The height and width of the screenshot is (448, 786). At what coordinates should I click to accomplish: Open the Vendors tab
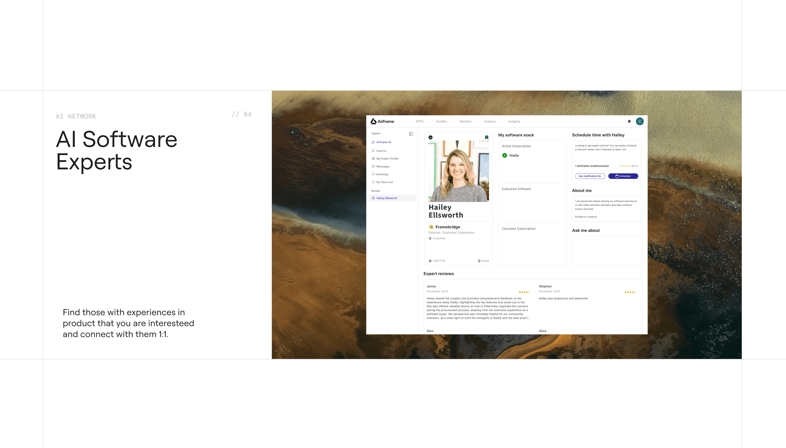click(465, 121)
